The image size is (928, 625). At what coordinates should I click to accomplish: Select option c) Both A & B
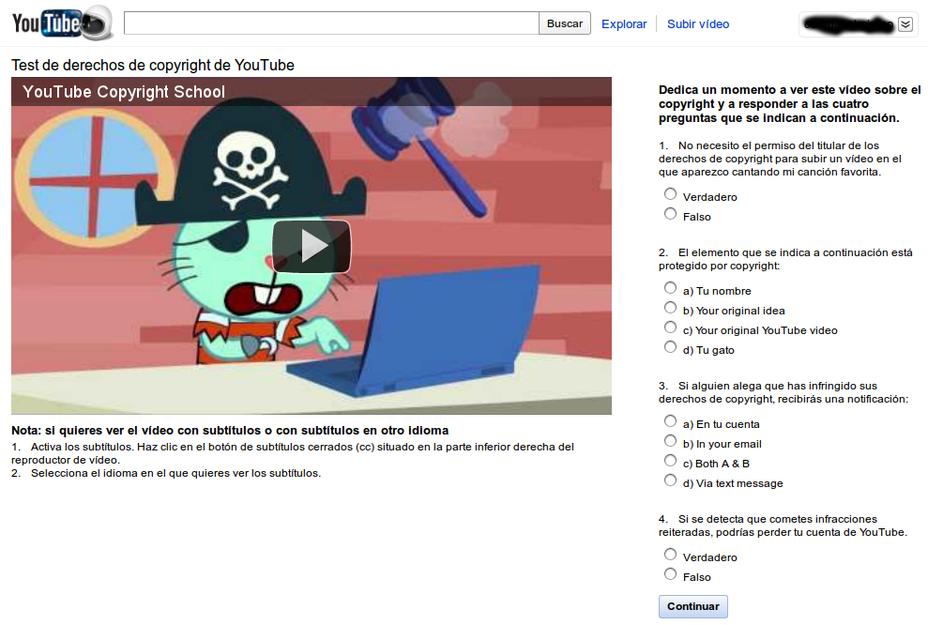[670, 461]
